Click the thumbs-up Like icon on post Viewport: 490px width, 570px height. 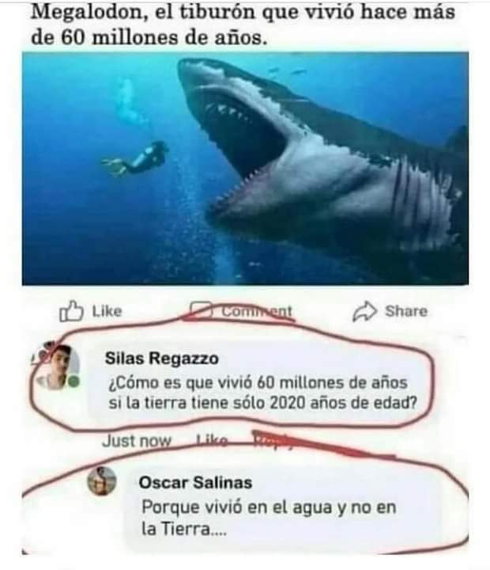click(71, 311)
